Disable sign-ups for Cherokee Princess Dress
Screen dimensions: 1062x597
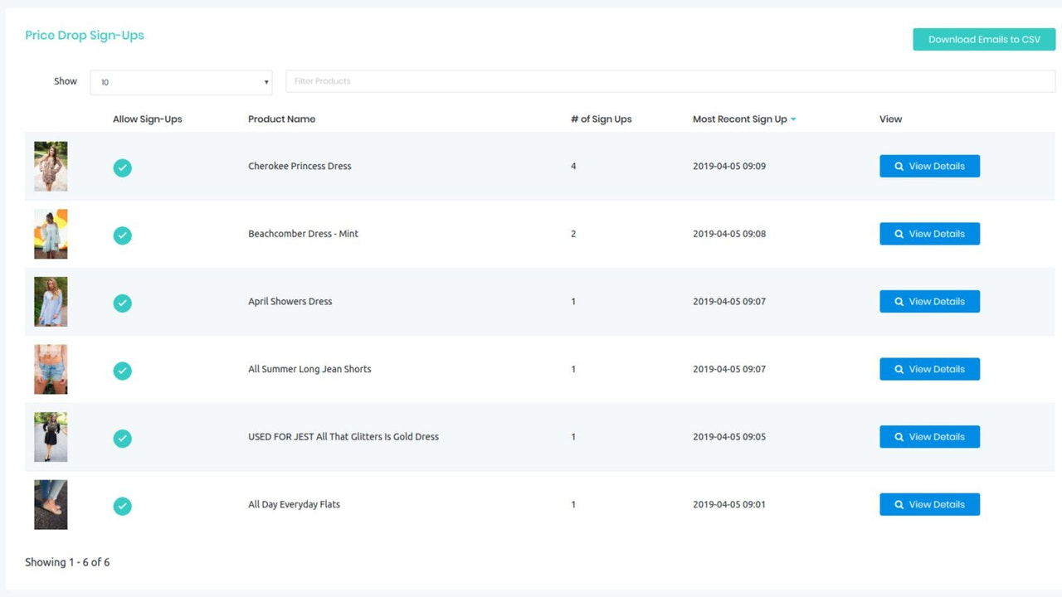122,167
